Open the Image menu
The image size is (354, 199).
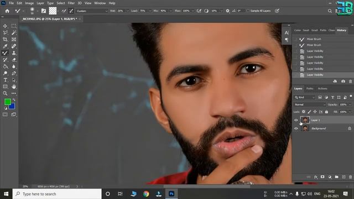pos(29,3)
